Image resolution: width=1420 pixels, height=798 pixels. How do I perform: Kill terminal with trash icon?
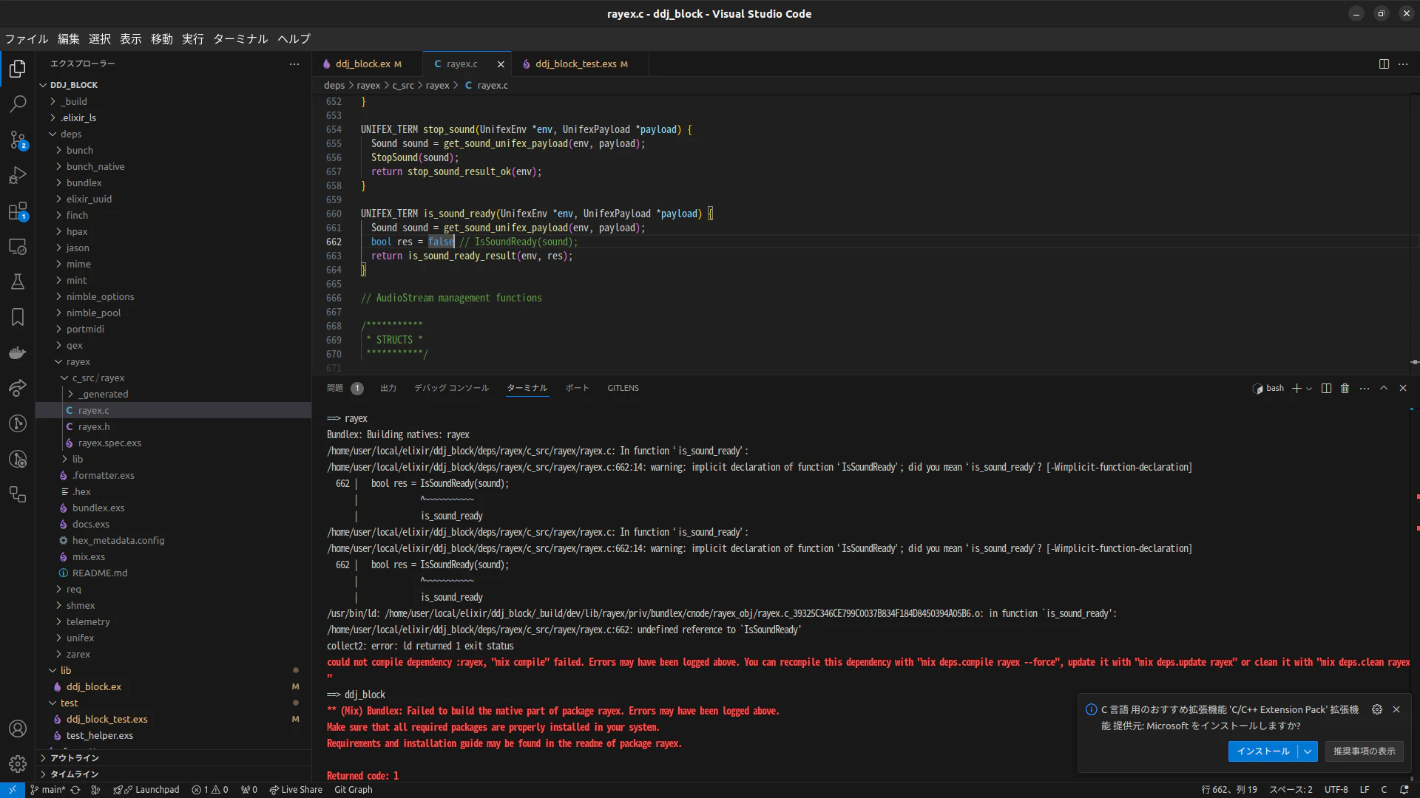coord(1345,389)
